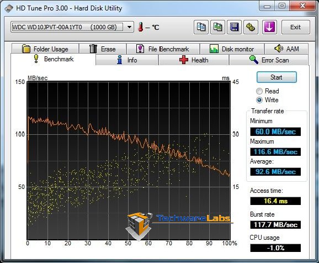Viewport: 319px width, 263px height.
Task: Click the copy text to clipboard icon
Action: point(201,27)
